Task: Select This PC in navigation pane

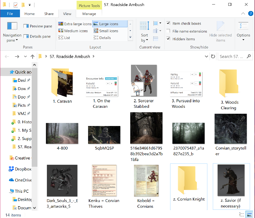Action: pos(19,191)
